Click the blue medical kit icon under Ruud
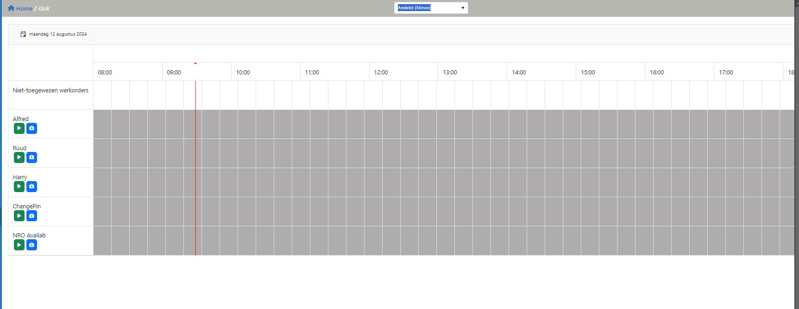The width and height of the screenshot is (799, 309). (31, 158)
